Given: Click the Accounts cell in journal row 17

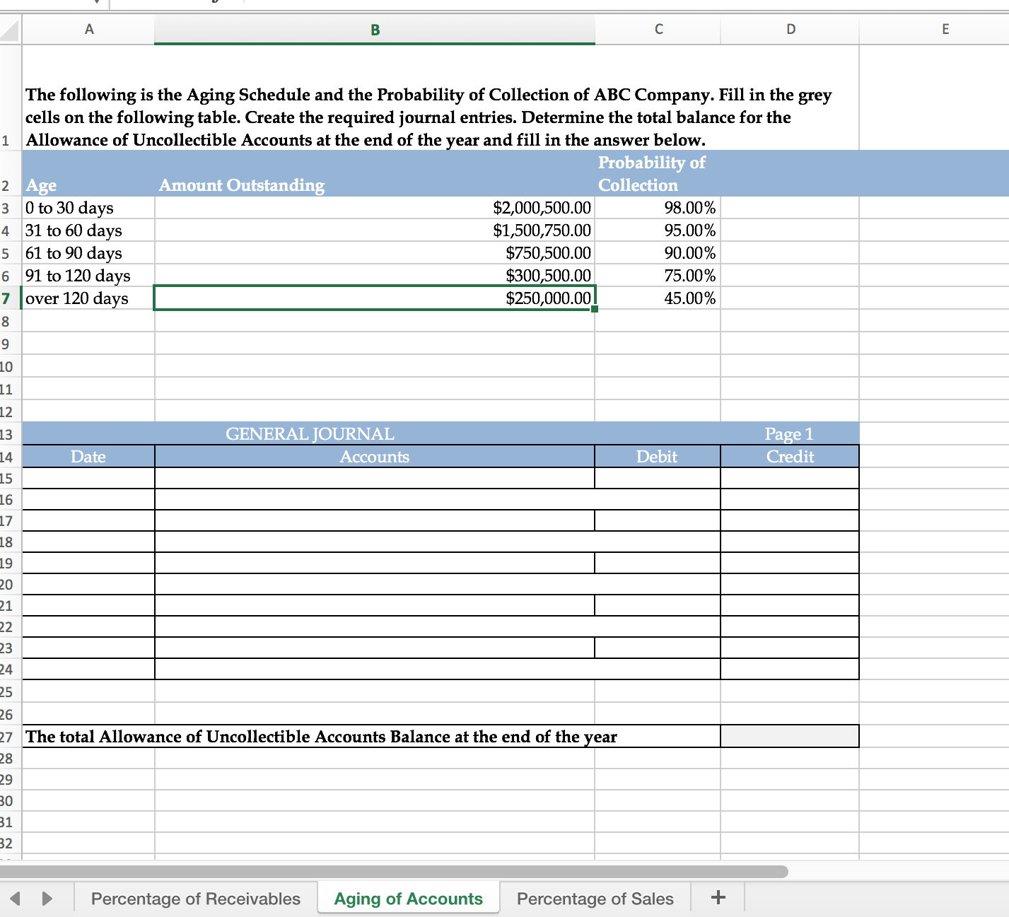Looking at the screenshot, I should 375,520.
